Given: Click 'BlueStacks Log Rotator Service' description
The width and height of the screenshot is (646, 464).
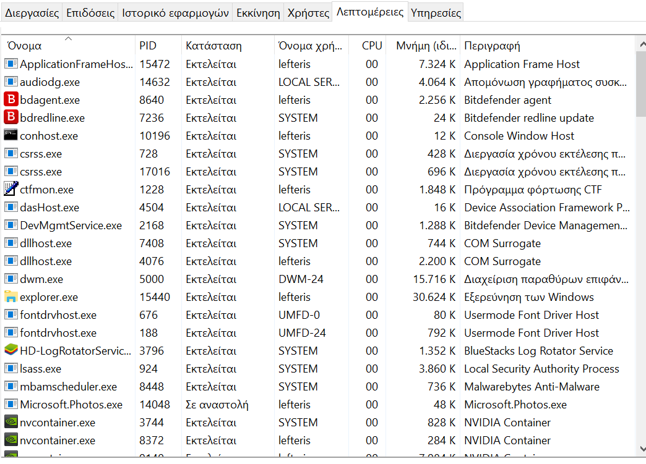Looking at the screenshot, I should click(538, 351).
